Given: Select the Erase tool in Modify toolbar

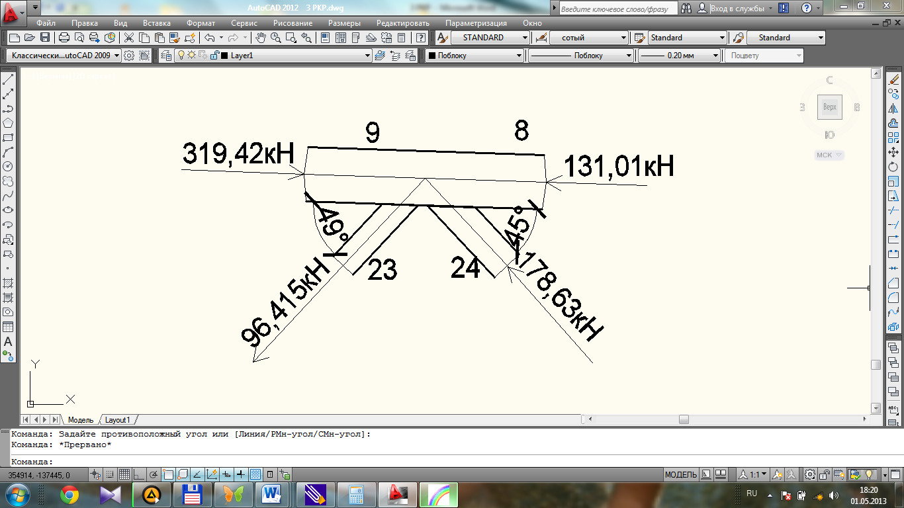Looking at the screenshot, I should click(x=893, y=80).
